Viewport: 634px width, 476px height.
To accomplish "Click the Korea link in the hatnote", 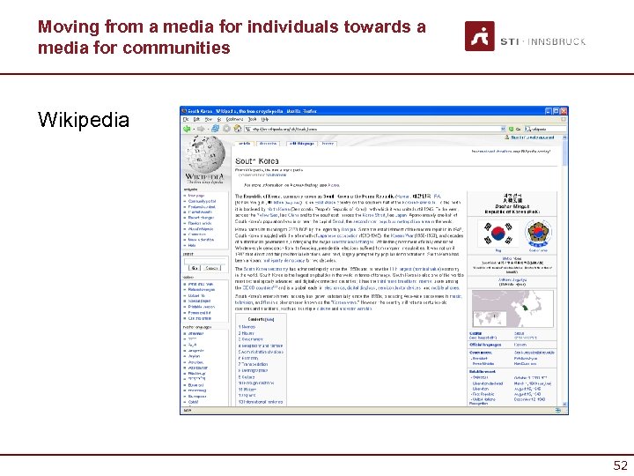I will (334, 185).
